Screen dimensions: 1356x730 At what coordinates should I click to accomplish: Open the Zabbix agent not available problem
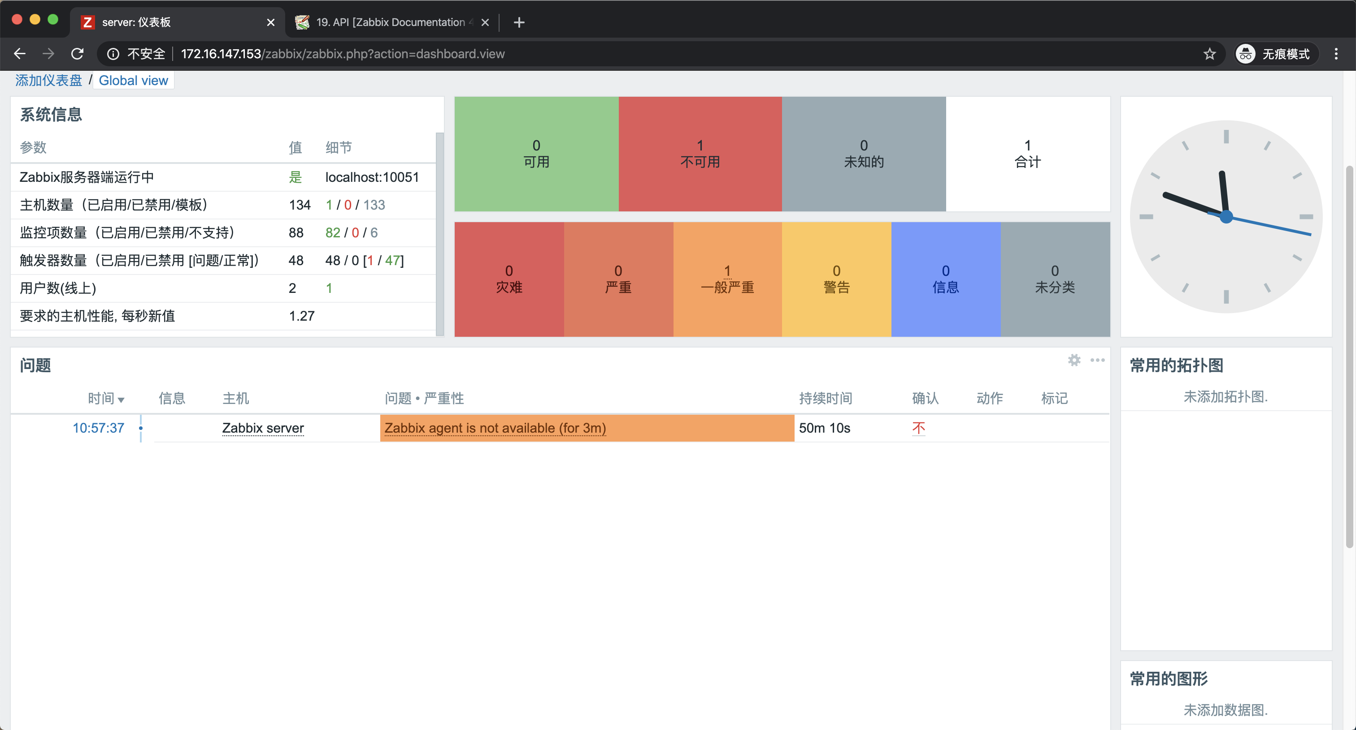(495, 428)
